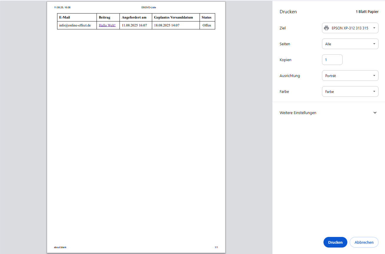Click the Offen status cell

coord(207,25)
